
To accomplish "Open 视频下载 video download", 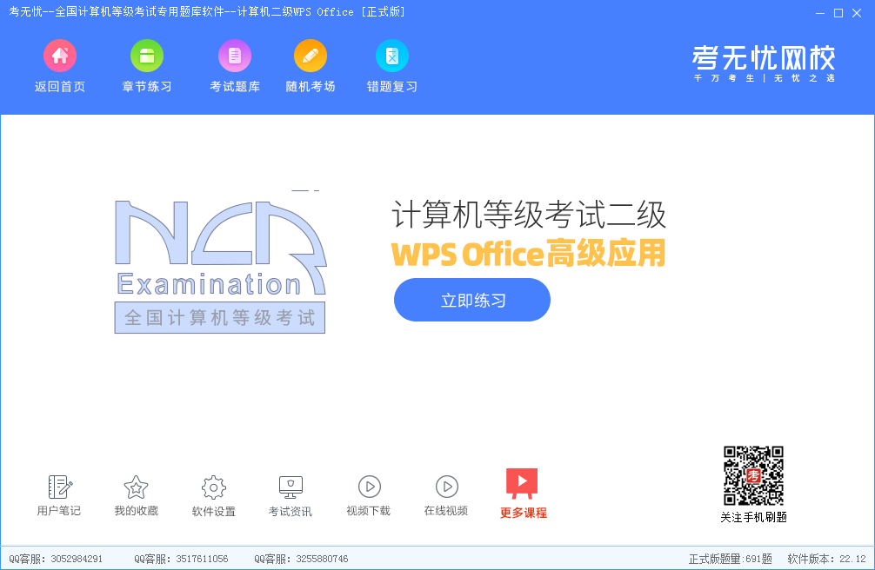I will (x=369, y=487).
